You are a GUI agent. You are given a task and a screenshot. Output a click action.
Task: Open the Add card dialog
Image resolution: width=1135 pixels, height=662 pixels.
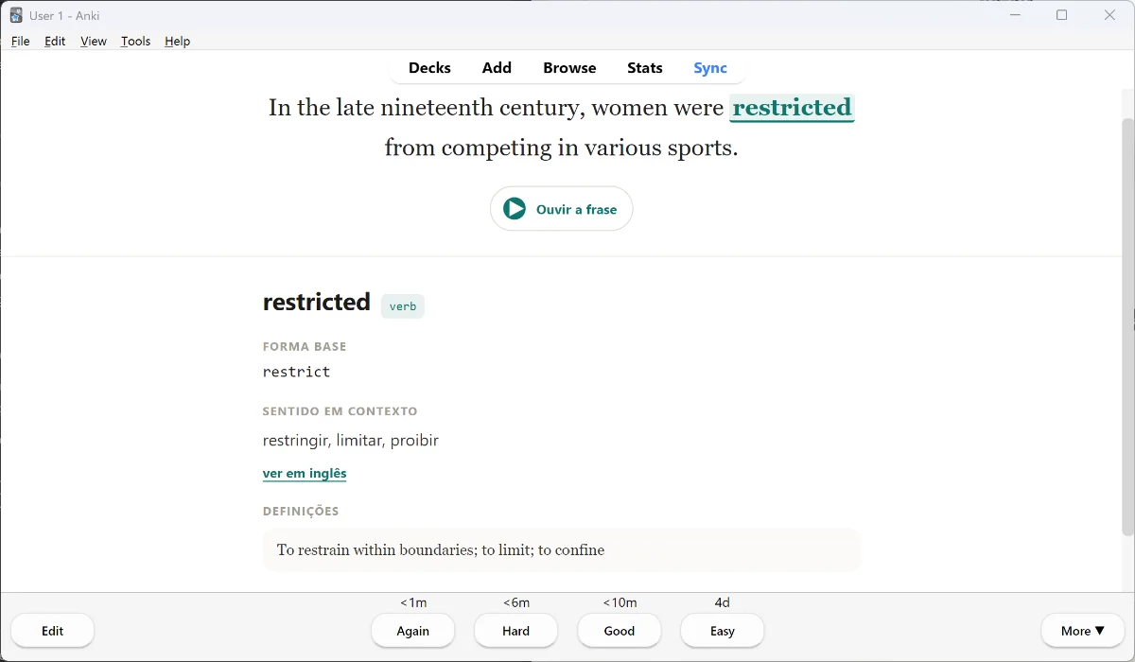(497, 68)
